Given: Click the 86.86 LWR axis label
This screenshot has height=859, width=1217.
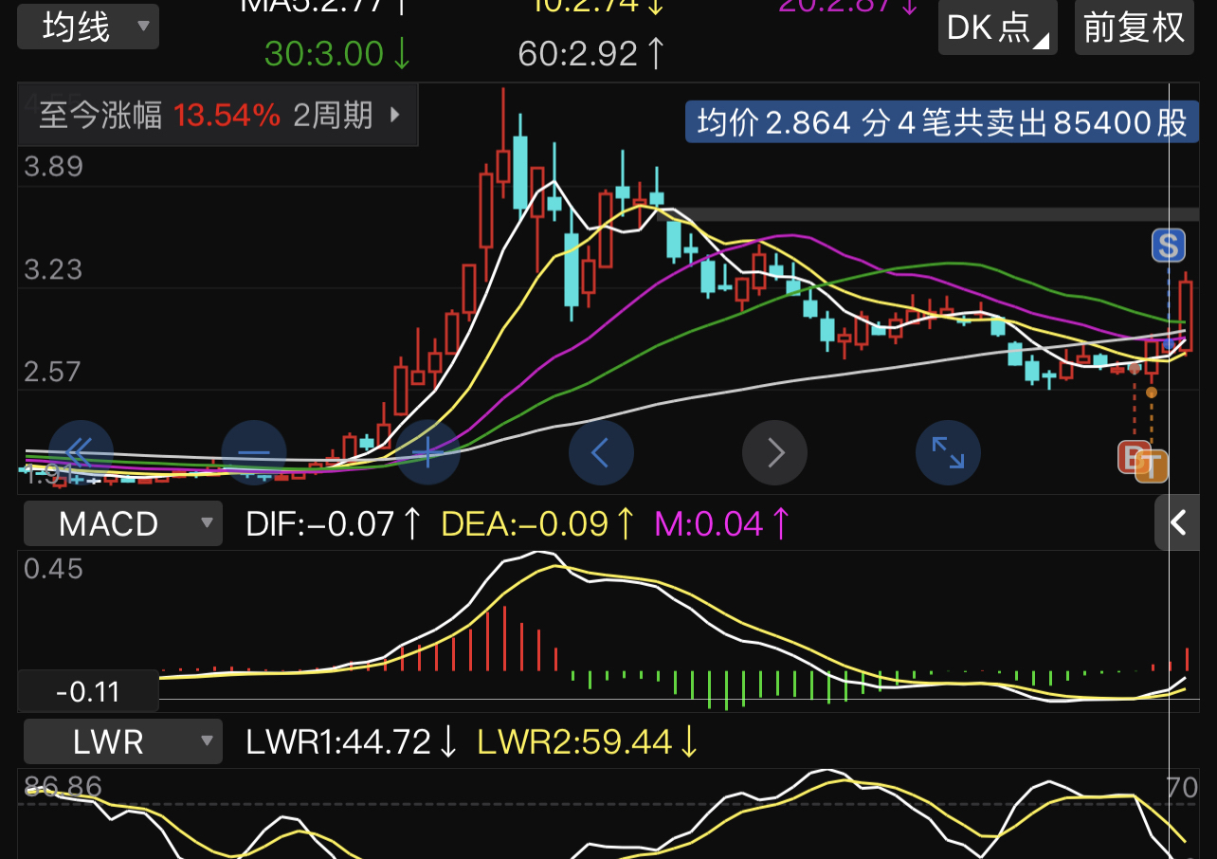Looking at the screenshot, I should 64,787.
